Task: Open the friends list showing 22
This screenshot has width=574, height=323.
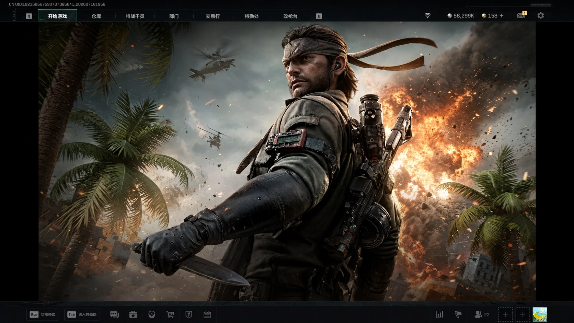Action: [x=482, y=314]
